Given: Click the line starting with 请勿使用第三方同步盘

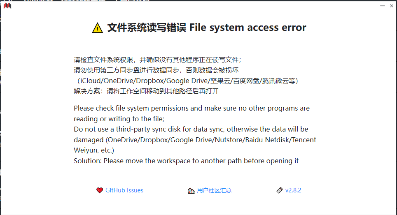Looking at the screenshot, I should [156, 70].
